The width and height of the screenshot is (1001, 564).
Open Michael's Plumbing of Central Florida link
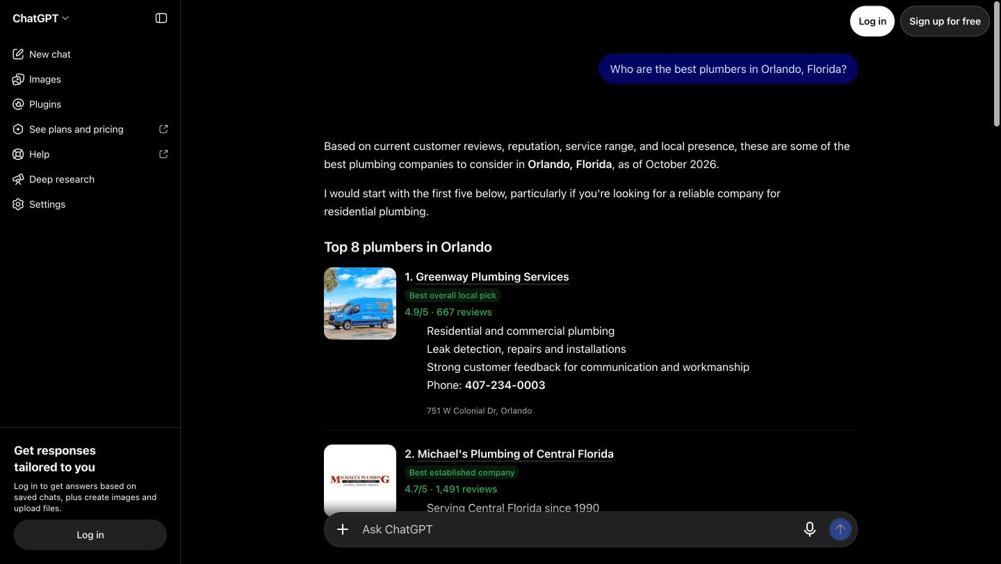pyautogui.click(x=515, y=454)
